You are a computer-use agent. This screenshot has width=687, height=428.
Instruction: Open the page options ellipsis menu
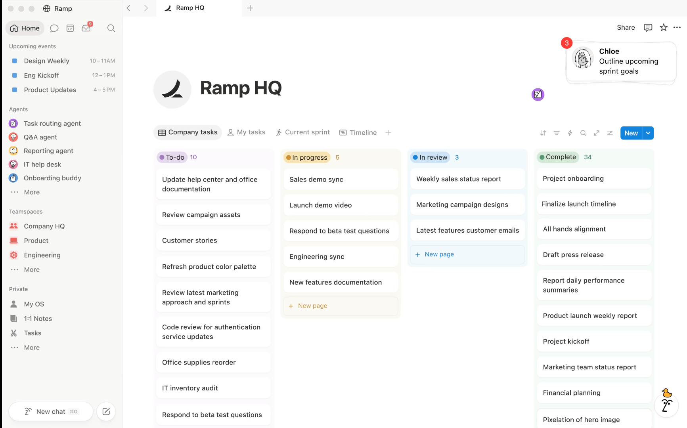click(x=677, y=27)
